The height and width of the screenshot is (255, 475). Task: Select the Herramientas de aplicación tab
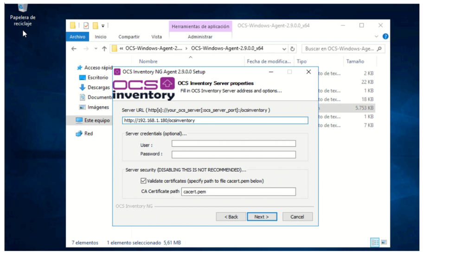pyautogui.click(x=200, y=26)
